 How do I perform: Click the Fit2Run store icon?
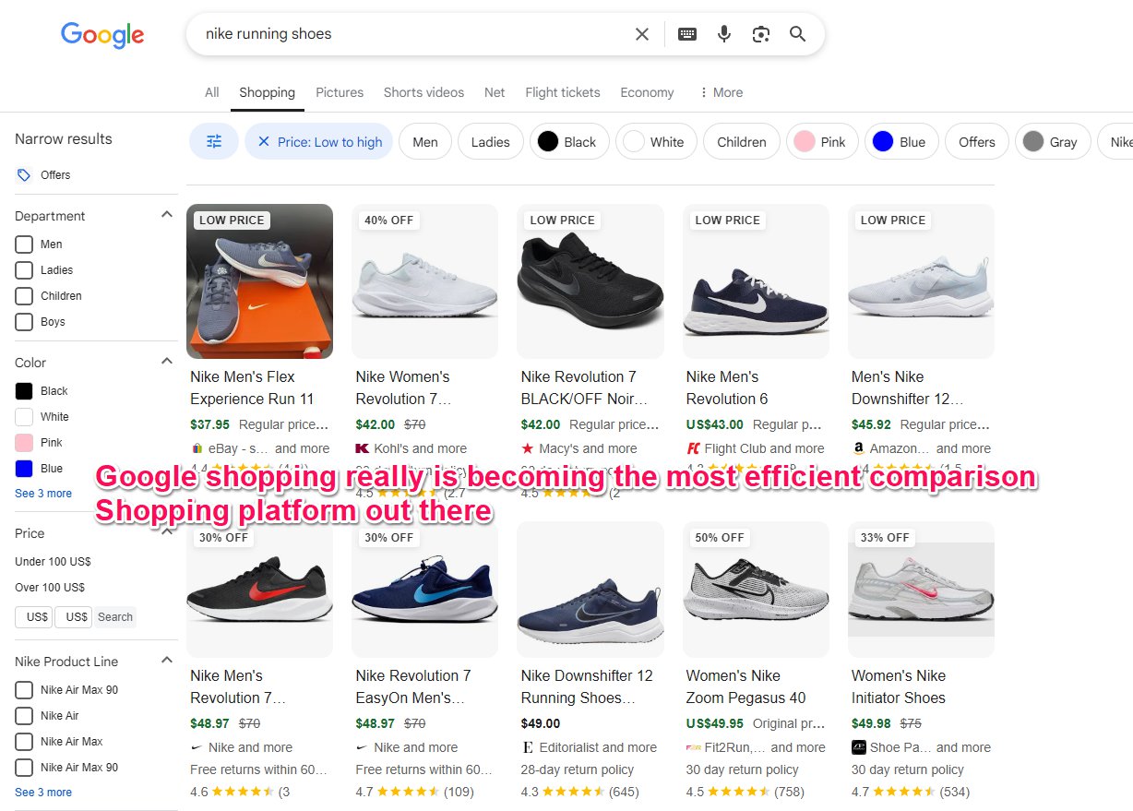(x=694, y=747)
